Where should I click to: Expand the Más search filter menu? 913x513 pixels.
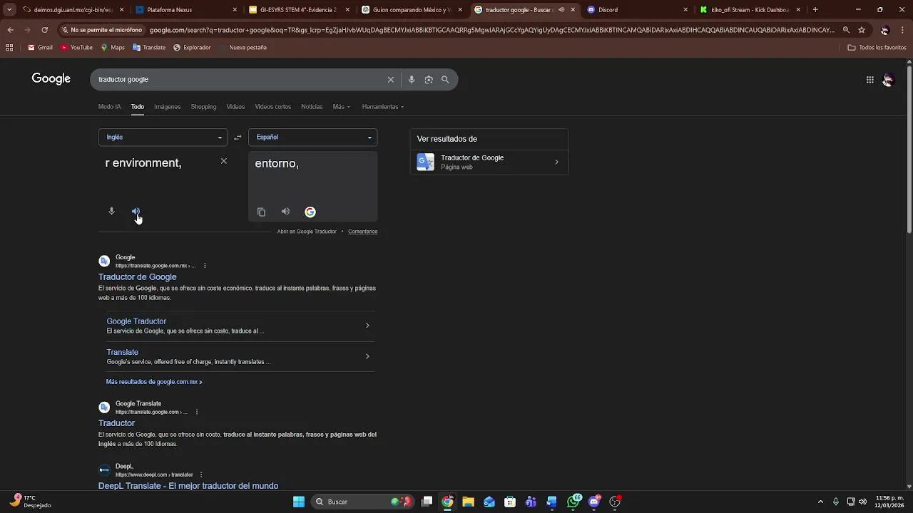[x=341, y=107]
